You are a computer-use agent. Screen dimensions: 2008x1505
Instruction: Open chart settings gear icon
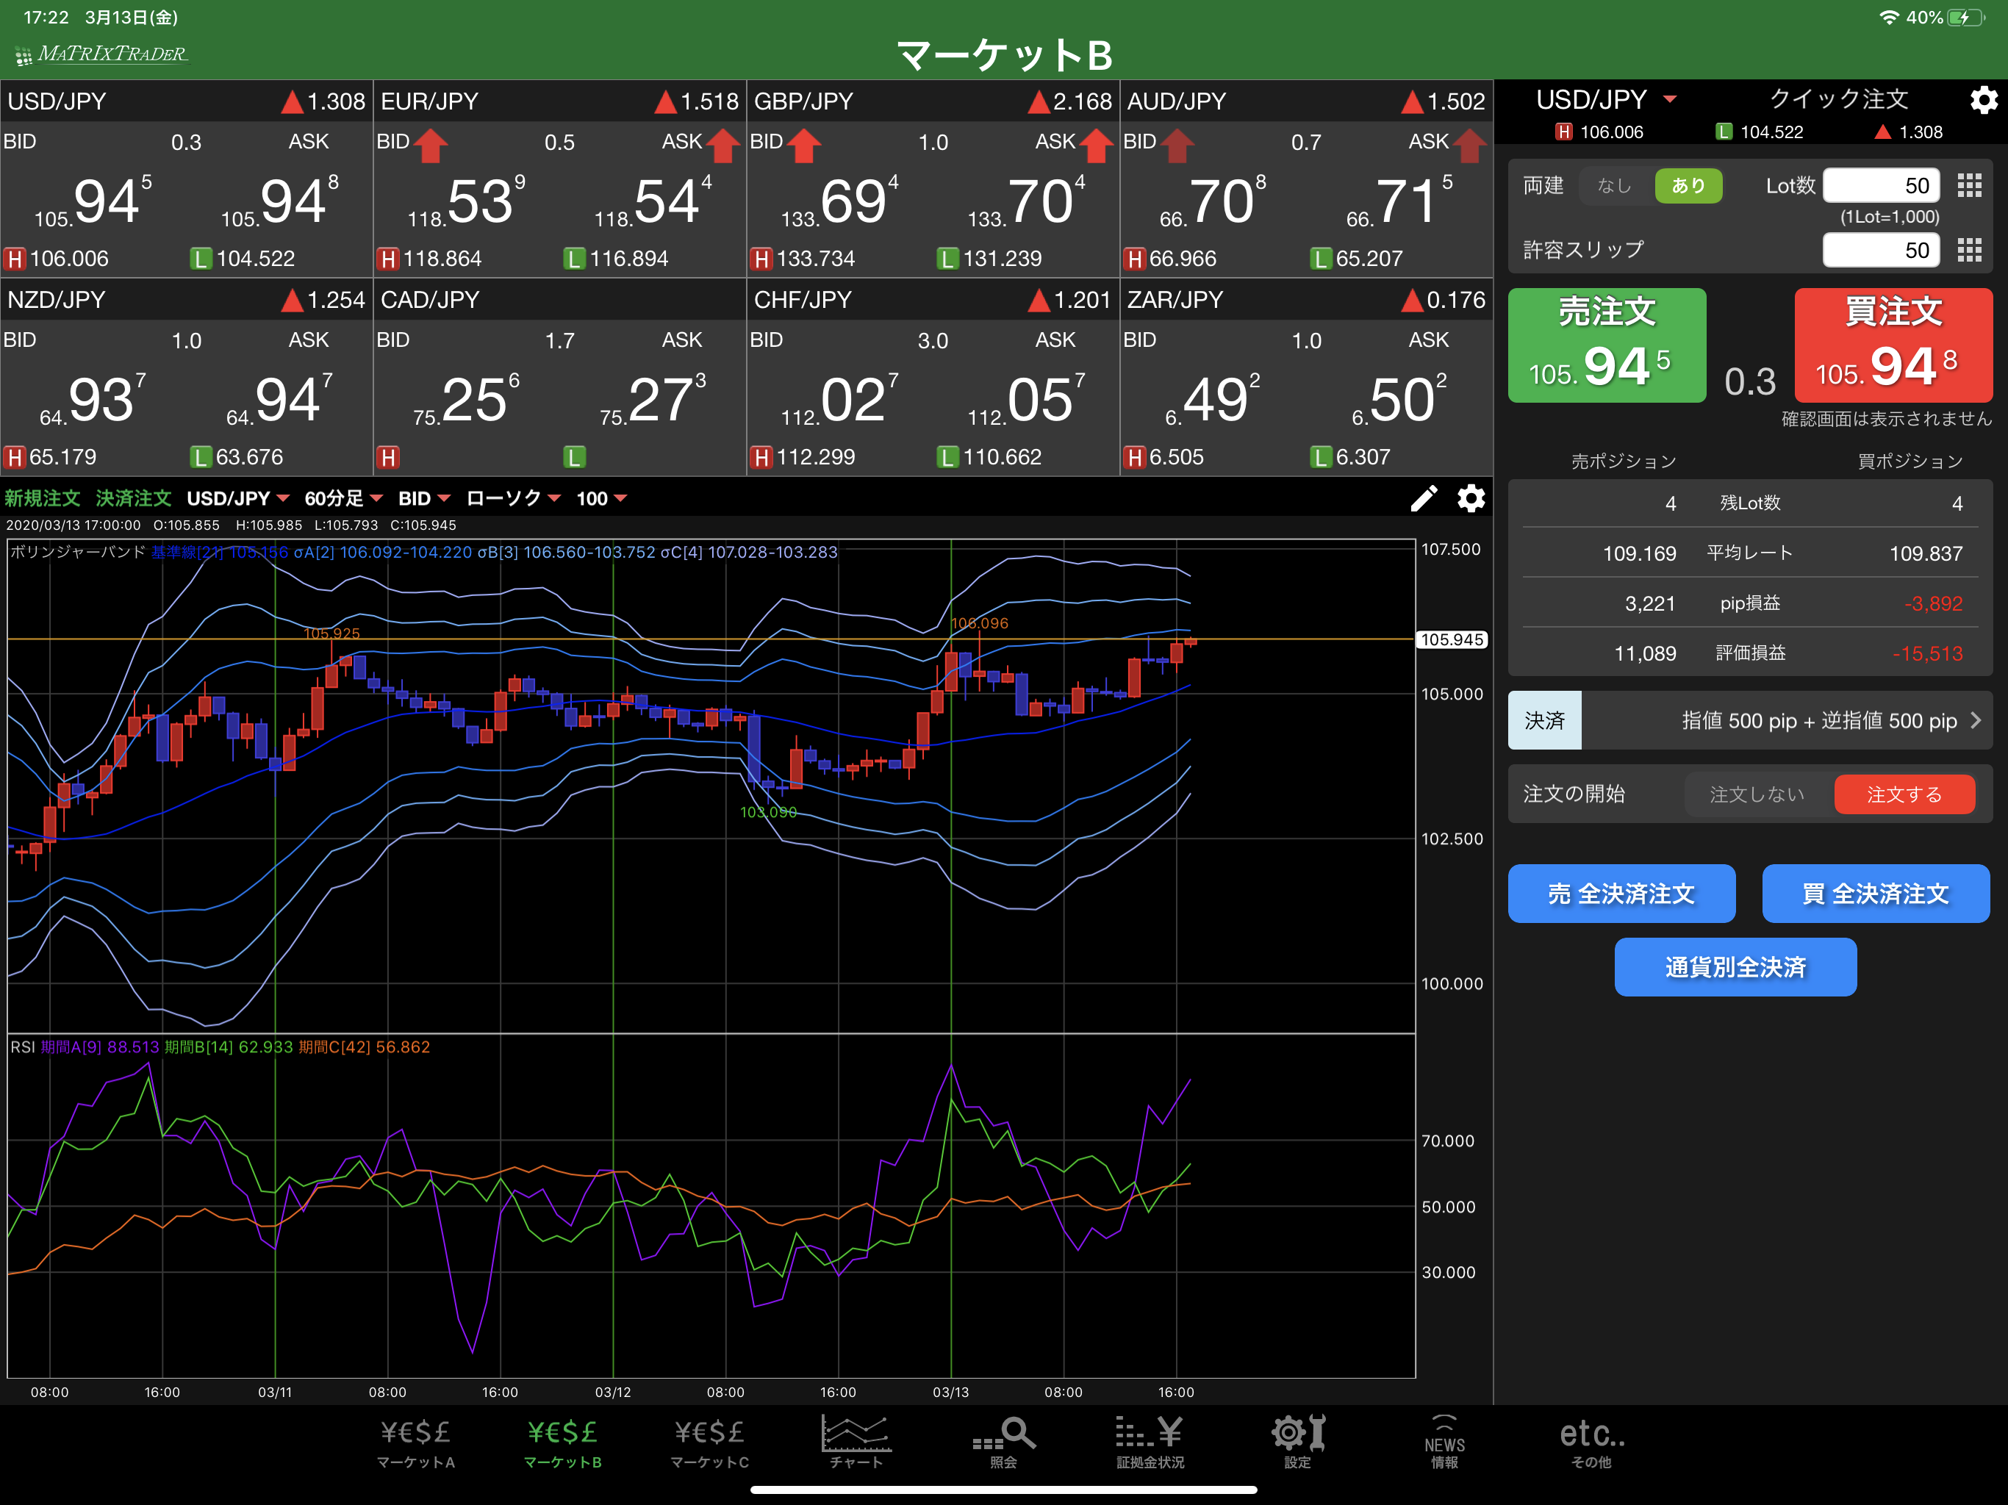pos(1471,498)
